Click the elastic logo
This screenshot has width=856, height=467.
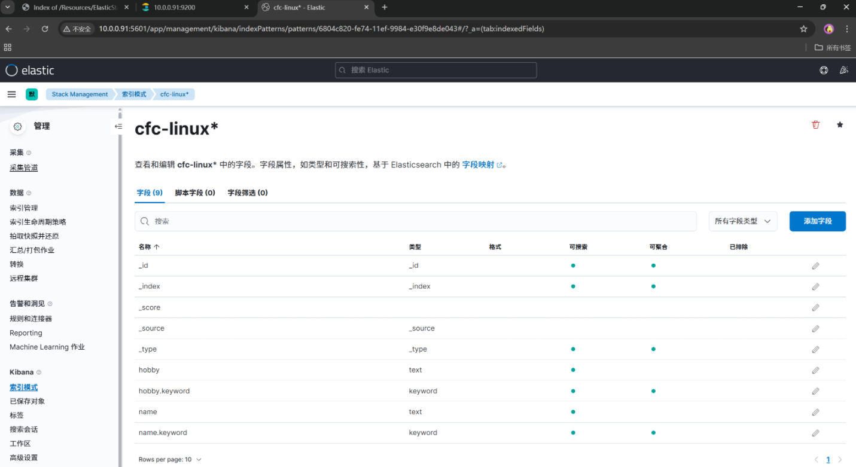click(30, 70)
